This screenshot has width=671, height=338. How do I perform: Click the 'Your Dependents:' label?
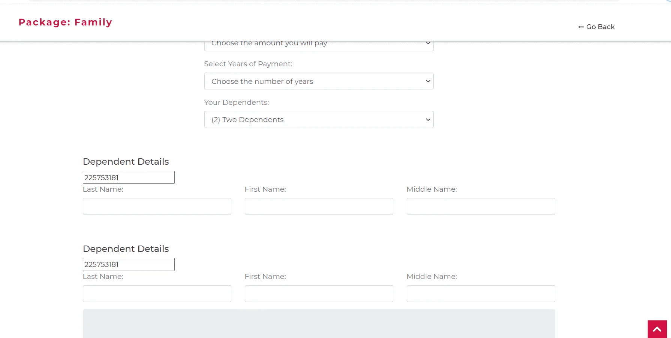[237, 103]
